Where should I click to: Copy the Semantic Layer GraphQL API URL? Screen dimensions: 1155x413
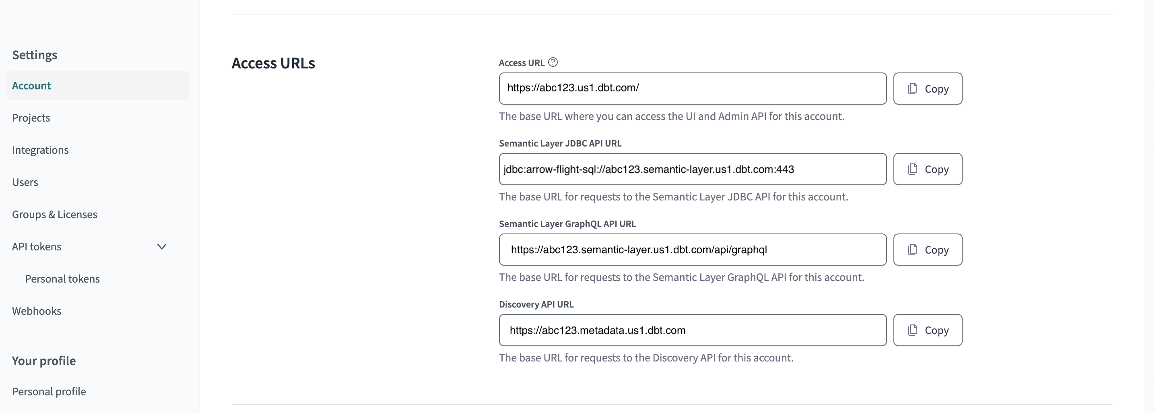coord(927,249)
